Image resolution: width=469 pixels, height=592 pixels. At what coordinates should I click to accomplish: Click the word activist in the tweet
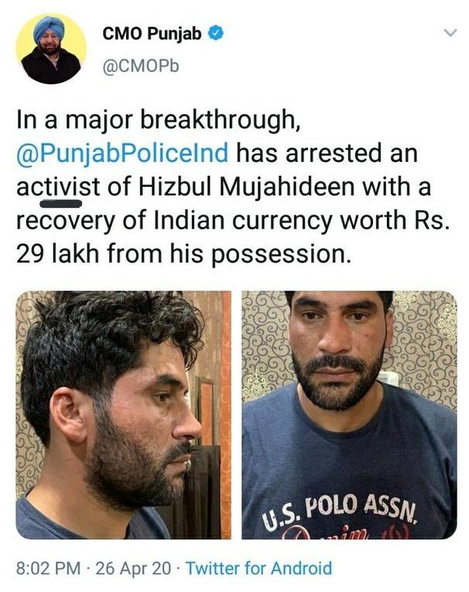[x=58, y=187]
